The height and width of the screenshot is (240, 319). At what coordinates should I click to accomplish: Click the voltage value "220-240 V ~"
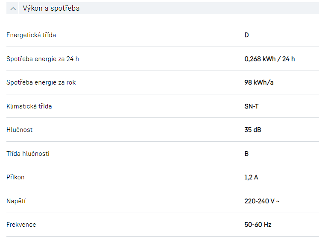[x=262, y=201]
